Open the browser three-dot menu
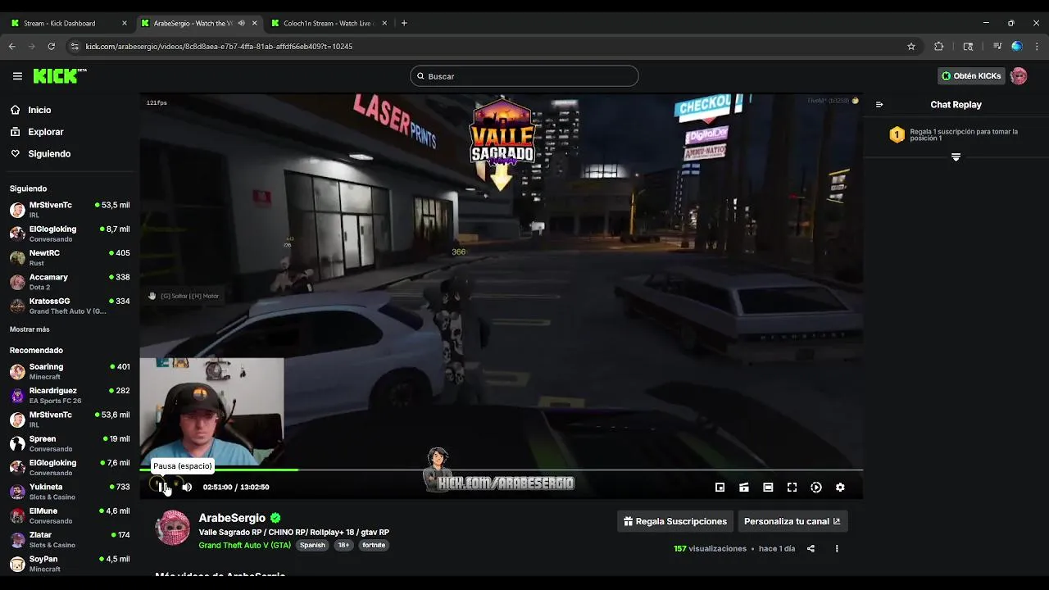The width and height of the screenshot is (1049, 590). point(1037,47)
